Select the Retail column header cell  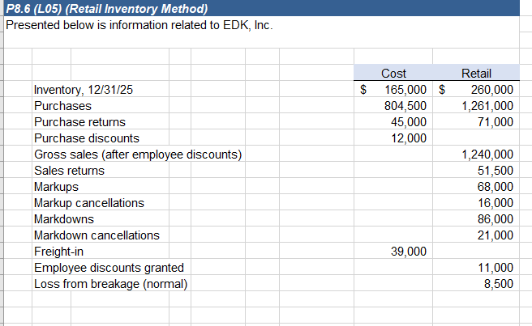pos(476,73)
